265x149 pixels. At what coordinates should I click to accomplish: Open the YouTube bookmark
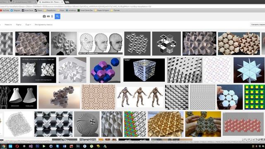(5, 10)
